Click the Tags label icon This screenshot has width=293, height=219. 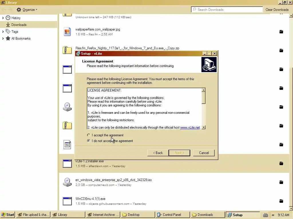click(8, 31)
